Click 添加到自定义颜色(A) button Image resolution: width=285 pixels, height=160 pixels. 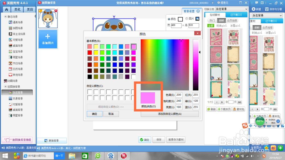[x=170, y=114]
